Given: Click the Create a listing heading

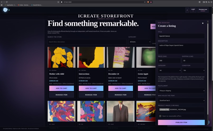Looking at the screenshot, I should 167,26.
